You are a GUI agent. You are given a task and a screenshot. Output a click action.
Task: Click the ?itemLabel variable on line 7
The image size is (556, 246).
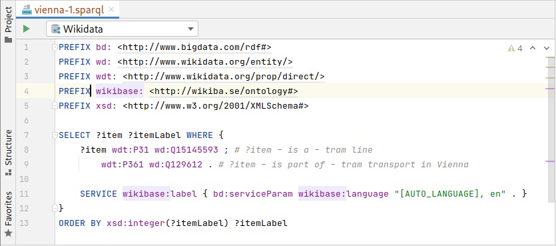click(154, 135)
